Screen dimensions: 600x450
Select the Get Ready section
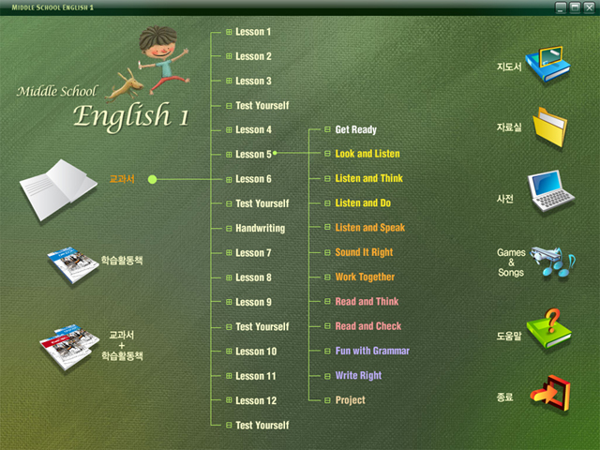tap(355, 130)
